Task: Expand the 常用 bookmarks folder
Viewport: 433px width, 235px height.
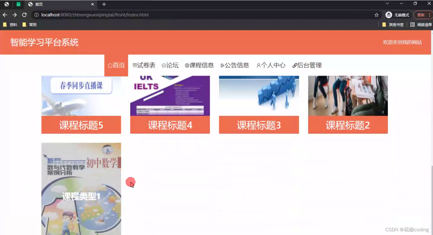Action: pos(30,25)
